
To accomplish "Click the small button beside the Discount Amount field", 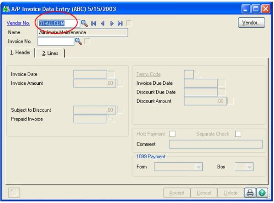I will click(x=231, y=101).
